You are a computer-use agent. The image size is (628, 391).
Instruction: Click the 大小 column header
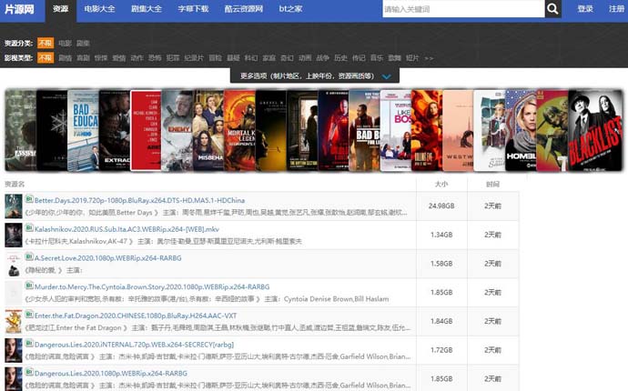(x=441, y=184)
